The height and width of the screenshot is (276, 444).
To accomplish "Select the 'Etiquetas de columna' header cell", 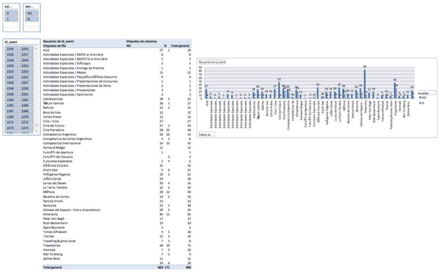I will (x=141, y=41).
